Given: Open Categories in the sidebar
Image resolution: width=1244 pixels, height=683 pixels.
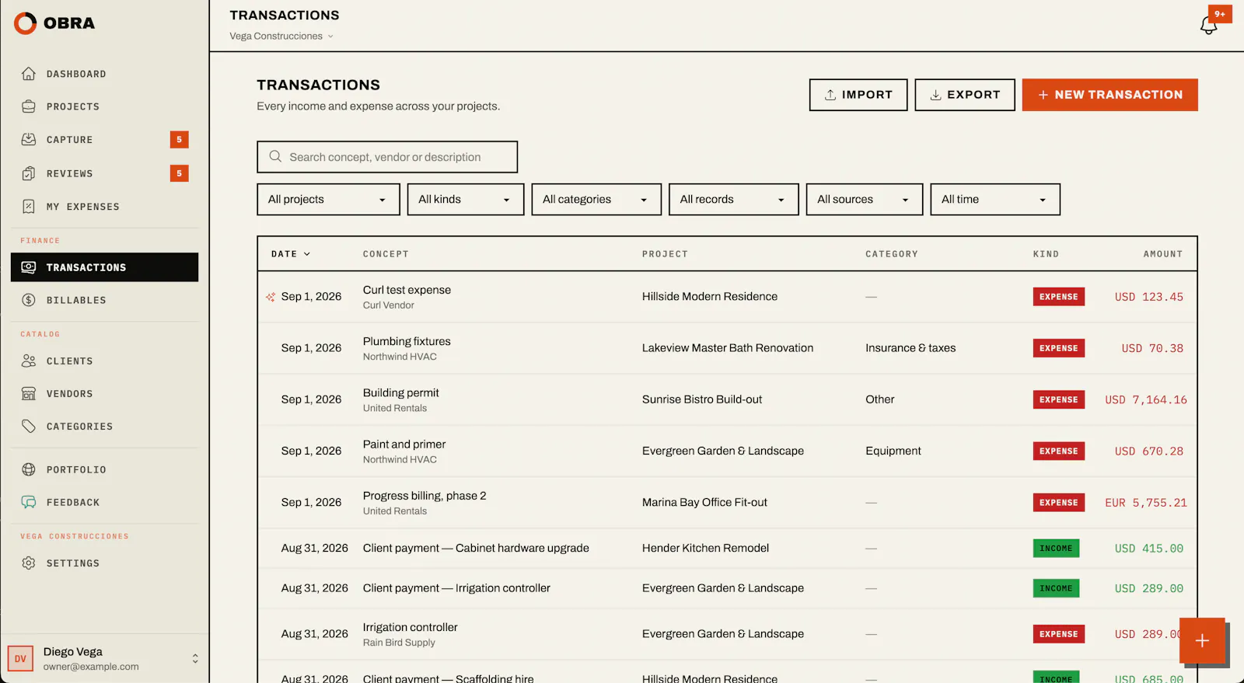Looking at the screenshot, I should point(104,427).
